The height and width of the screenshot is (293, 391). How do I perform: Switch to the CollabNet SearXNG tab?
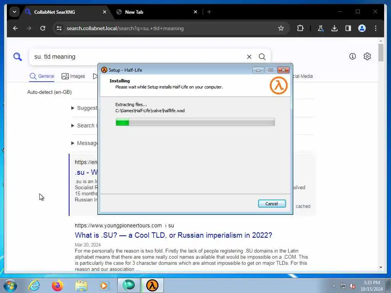pyautogui.click(x=65, y=12)
